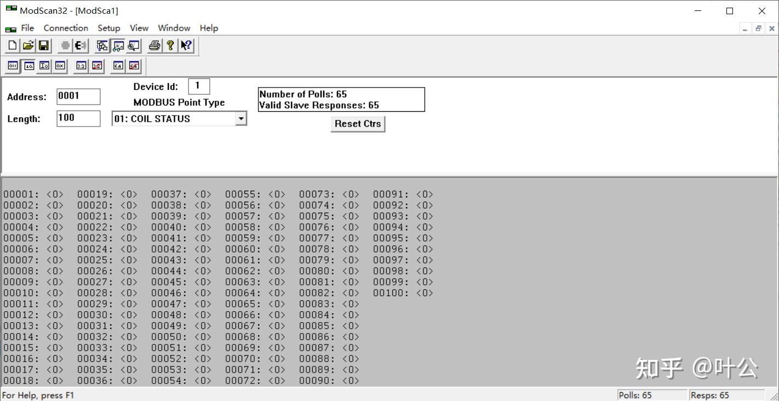Viewport: 779px width, 401px height.
Task: Click the Address input field showing 0001
Action: click(x=78, y=96)
